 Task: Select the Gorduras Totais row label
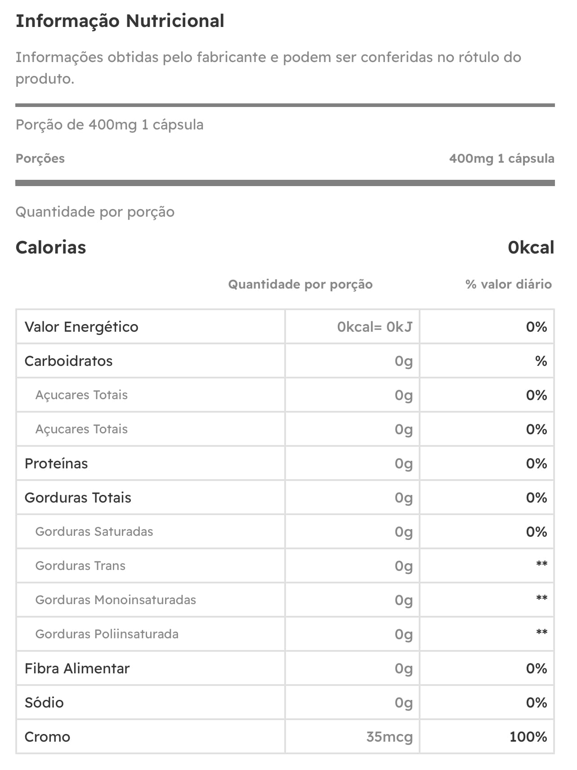78,498
